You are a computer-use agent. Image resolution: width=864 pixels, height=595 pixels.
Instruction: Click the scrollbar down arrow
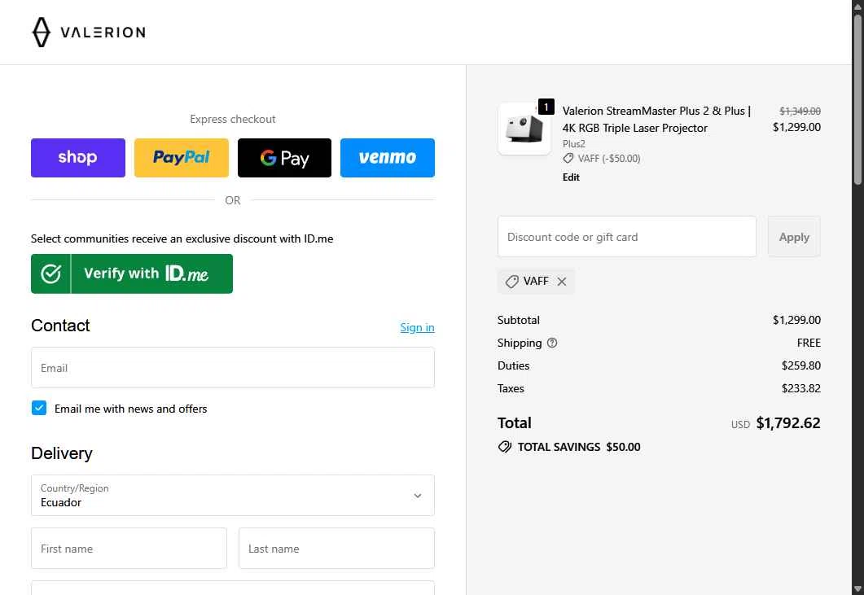(x=858, y=589)
